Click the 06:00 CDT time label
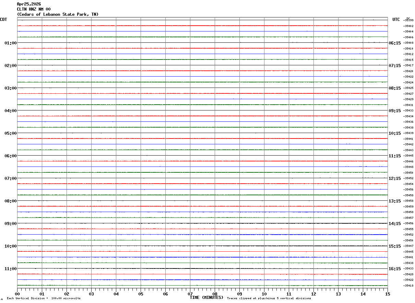 (x=11, y=156)
